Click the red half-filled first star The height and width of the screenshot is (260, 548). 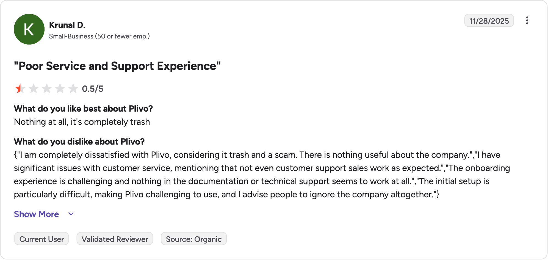click(x=20, y=88)
